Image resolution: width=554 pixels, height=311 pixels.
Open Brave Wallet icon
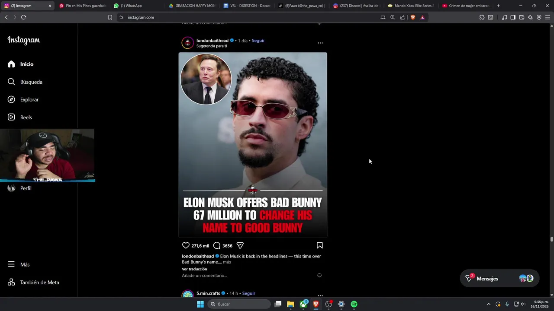click(x=522, y=17)
